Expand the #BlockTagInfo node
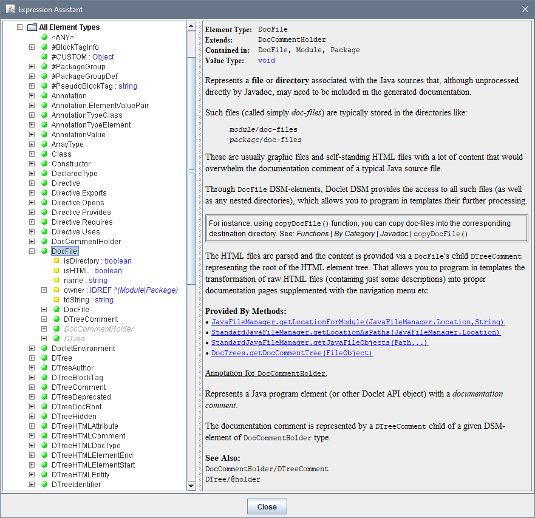 32,47
